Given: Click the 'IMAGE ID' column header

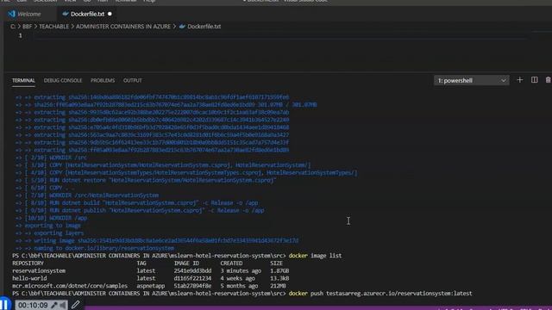Looking at the screenshot, I should pos(186,263).
